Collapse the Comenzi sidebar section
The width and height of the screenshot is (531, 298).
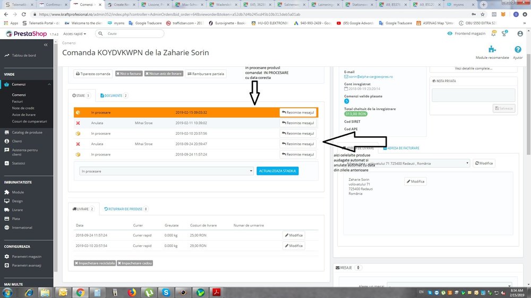[x=49, y=84]
